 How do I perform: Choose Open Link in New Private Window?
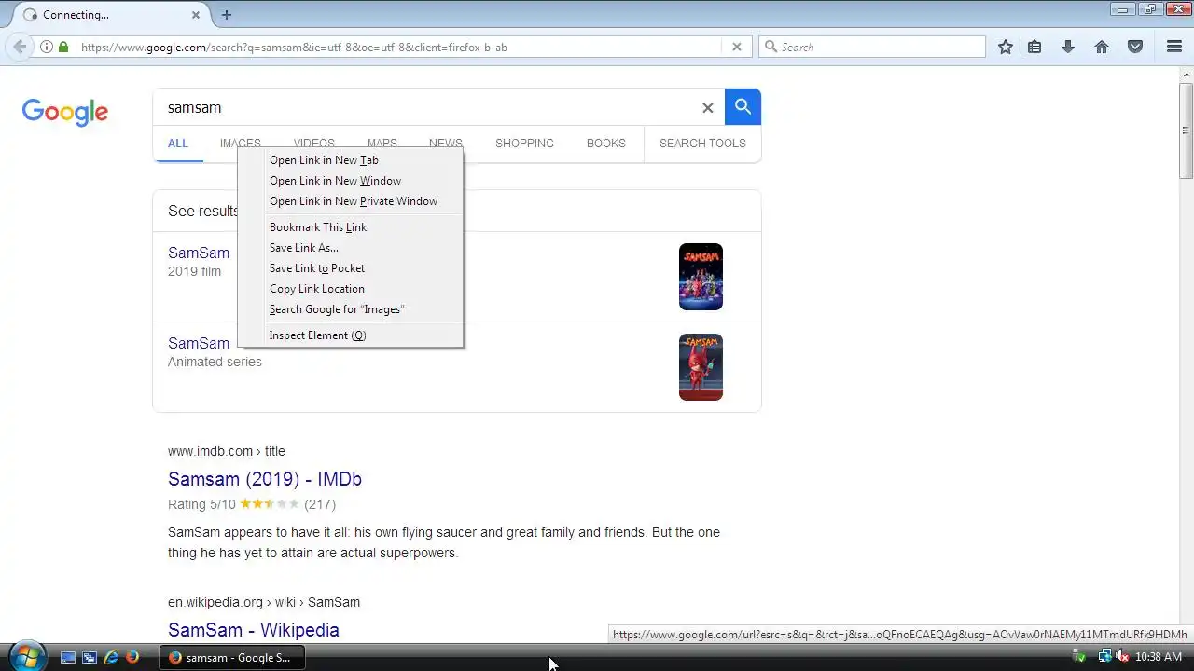(x=351, y=201)
